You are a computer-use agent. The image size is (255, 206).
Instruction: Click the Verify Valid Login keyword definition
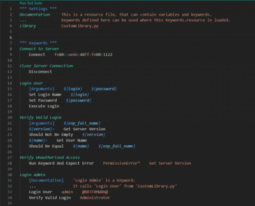click(40, 118)
